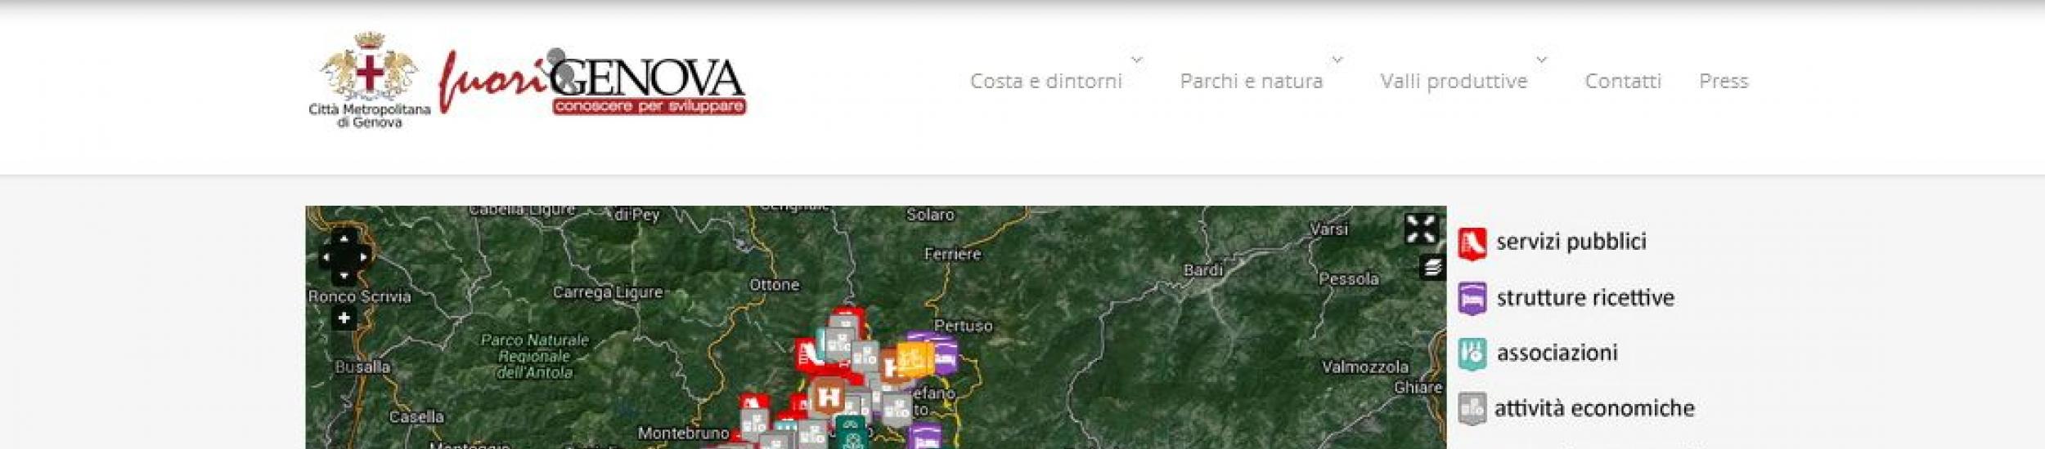Go to the Contatti page

(1623, 81)
